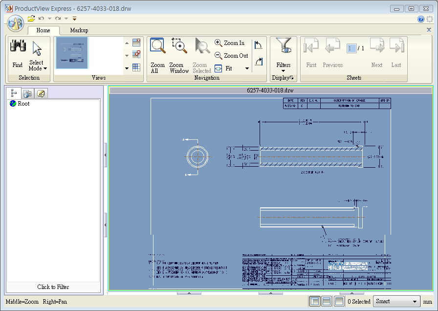
Task: Rotate view clockwise using the arrow icon
Action: click(259, 62)
